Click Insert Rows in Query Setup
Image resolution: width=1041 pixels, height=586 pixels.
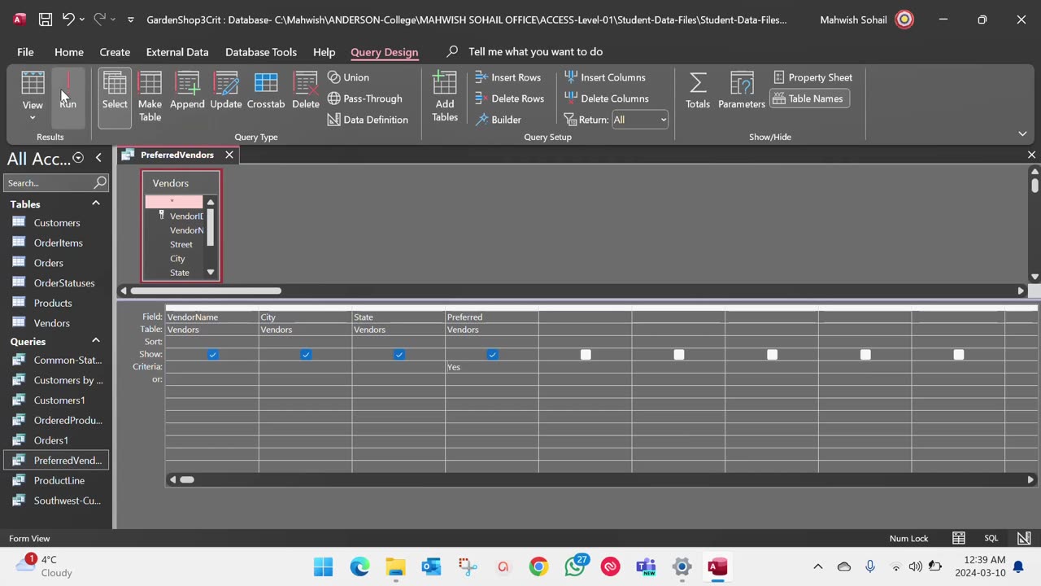(x=508, y=77)
